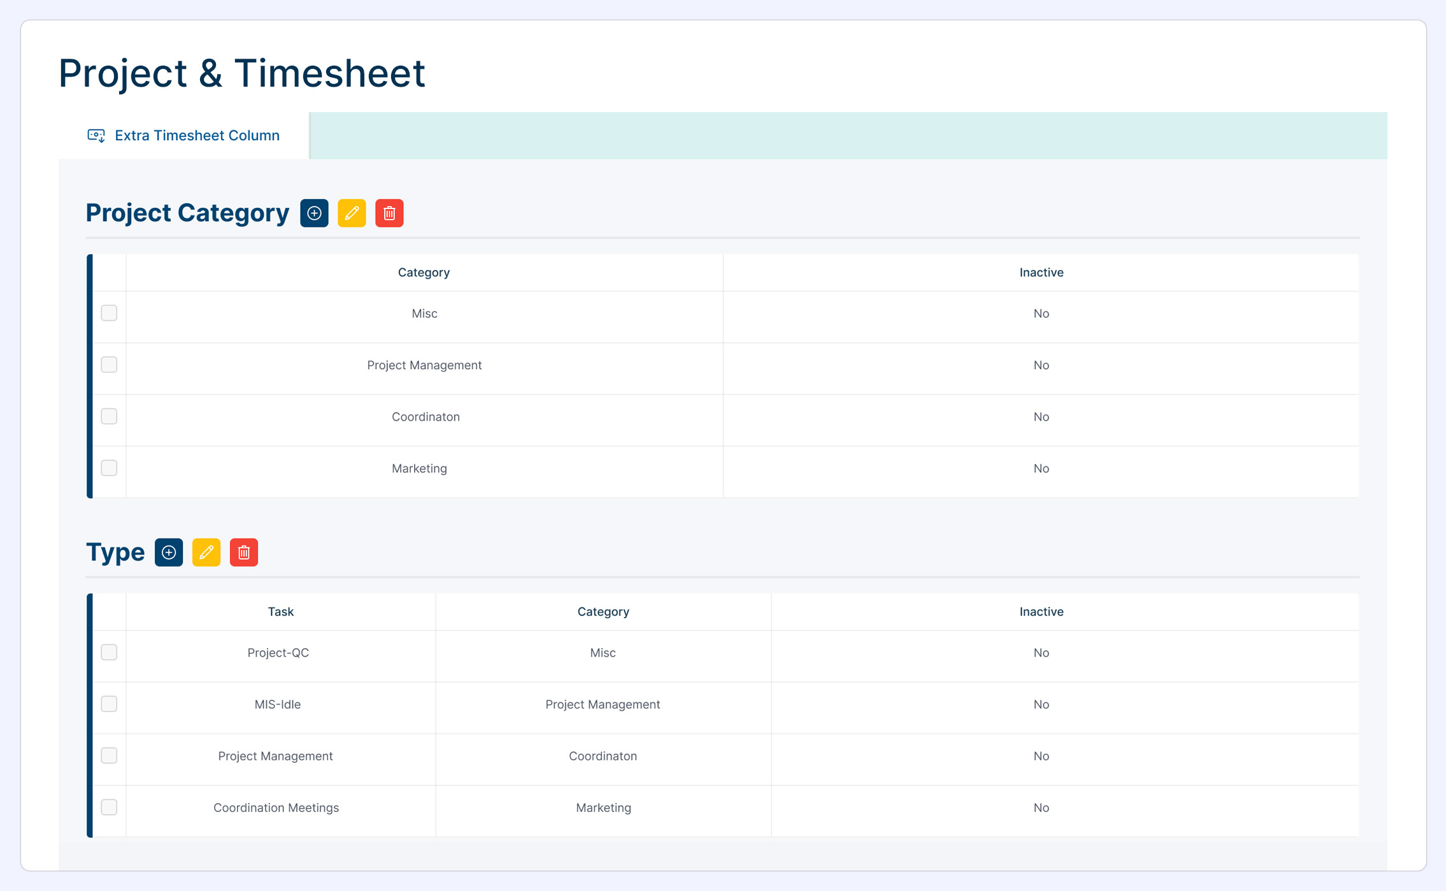Click the Category header in Type table

(x=603, y=611)
